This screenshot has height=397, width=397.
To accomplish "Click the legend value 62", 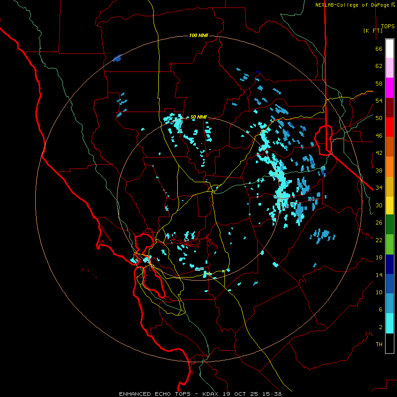I will pos(379,66).
